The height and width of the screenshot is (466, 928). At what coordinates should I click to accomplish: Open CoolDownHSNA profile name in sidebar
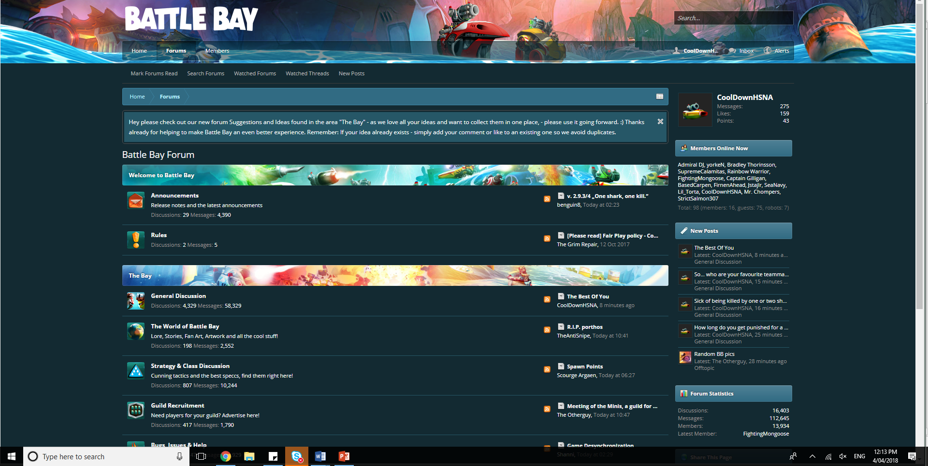745,98
